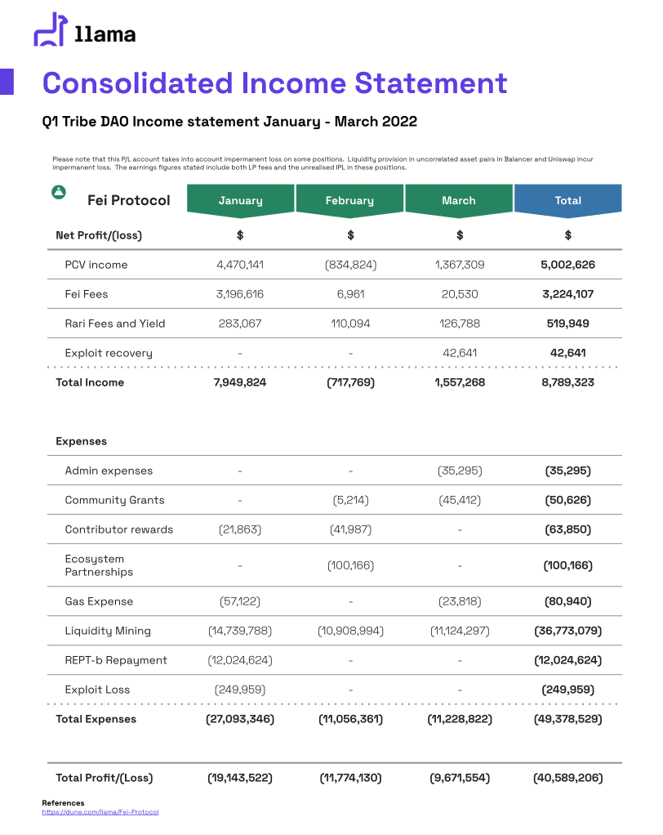Click the 'Exploit Loss' row label

click(x=97, y=690)
